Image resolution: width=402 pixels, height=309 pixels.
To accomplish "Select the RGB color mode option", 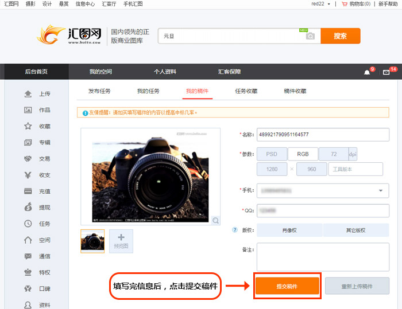I will 302,154.
